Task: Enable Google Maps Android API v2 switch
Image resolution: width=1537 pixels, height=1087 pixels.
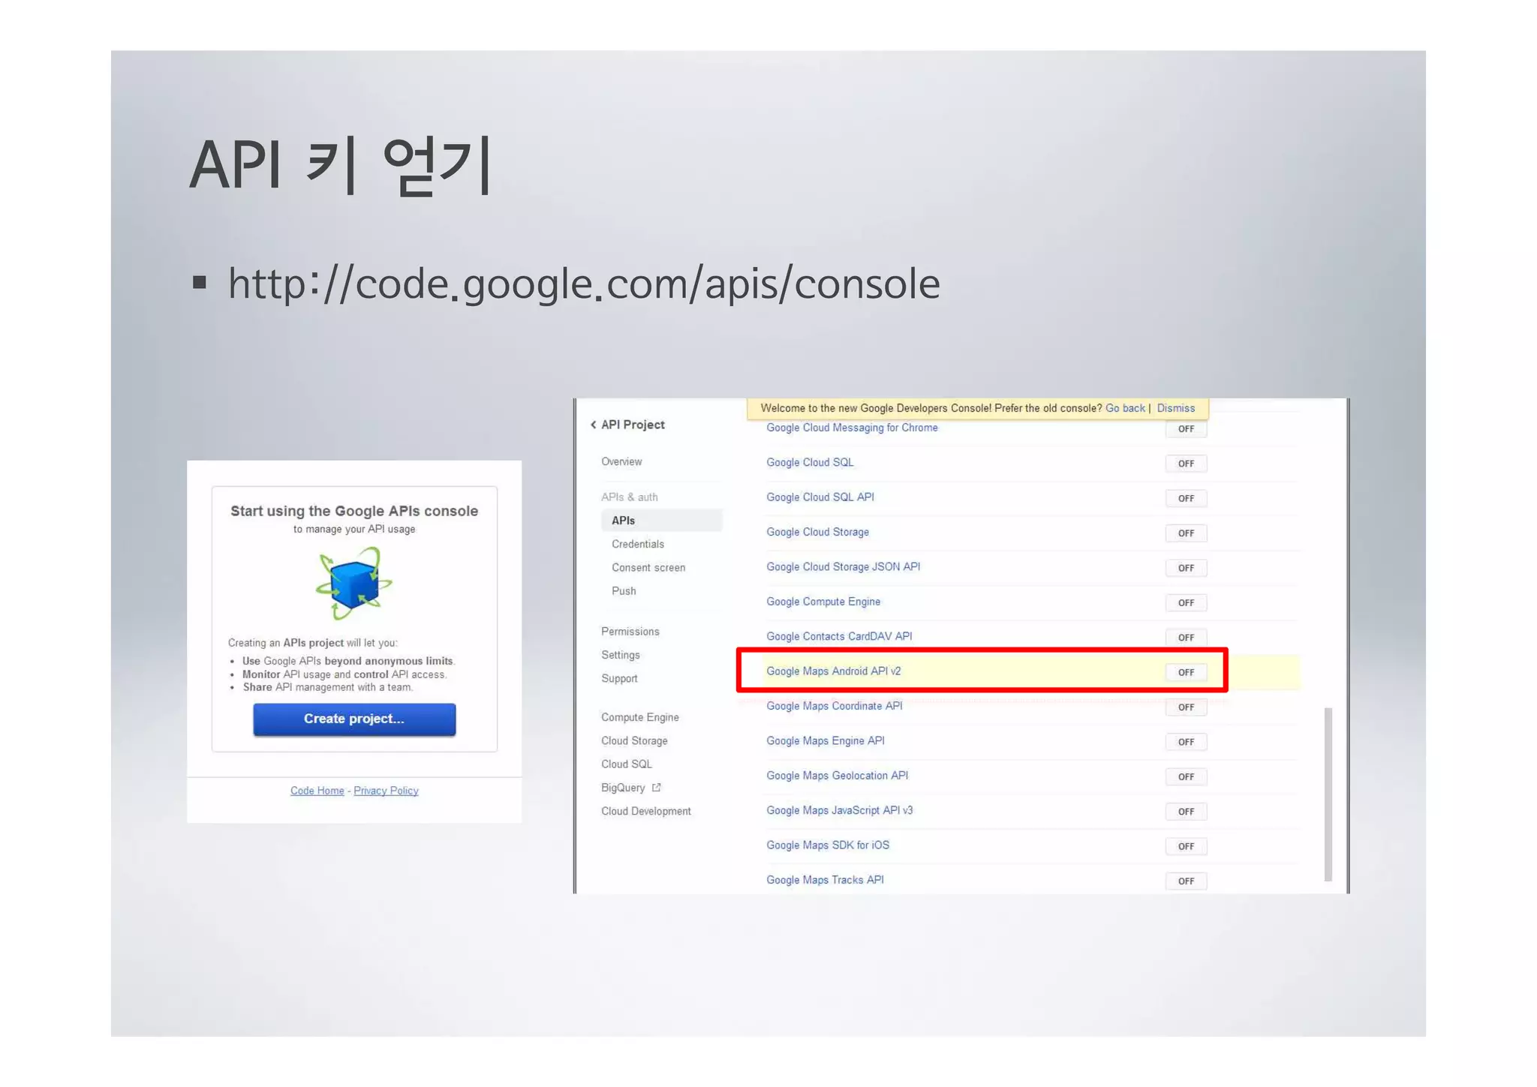Action: coord(1186,672)
